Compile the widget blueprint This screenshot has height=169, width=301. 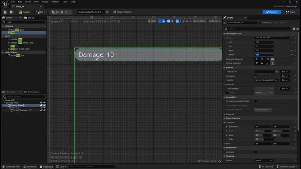24,12
